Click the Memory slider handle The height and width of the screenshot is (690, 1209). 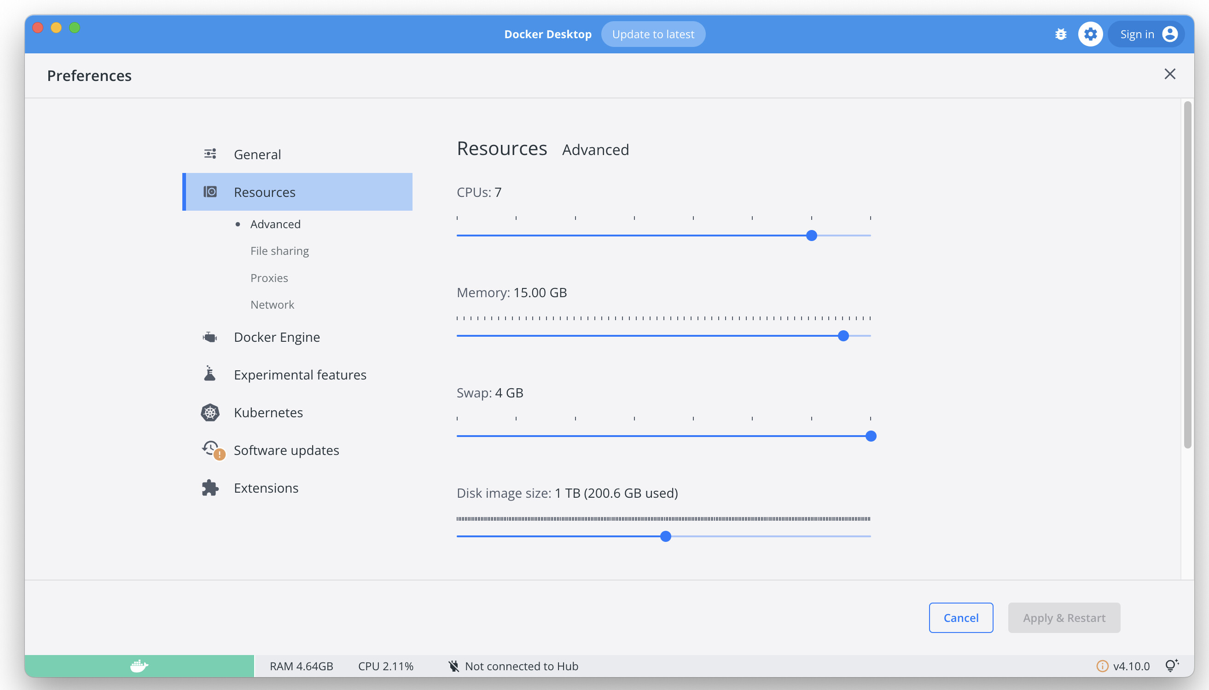click(x=843, y=336)
